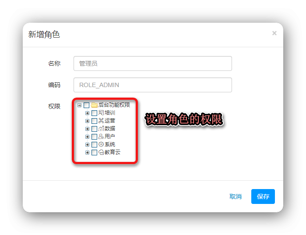Viewport: 306px width, 235px height.
Task: Expand the 教育云 tree node
Action: (x=87, y=152)
